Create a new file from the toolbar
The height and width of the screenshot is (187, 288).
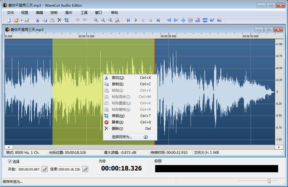pyautogui.click(x=9, y=20)
